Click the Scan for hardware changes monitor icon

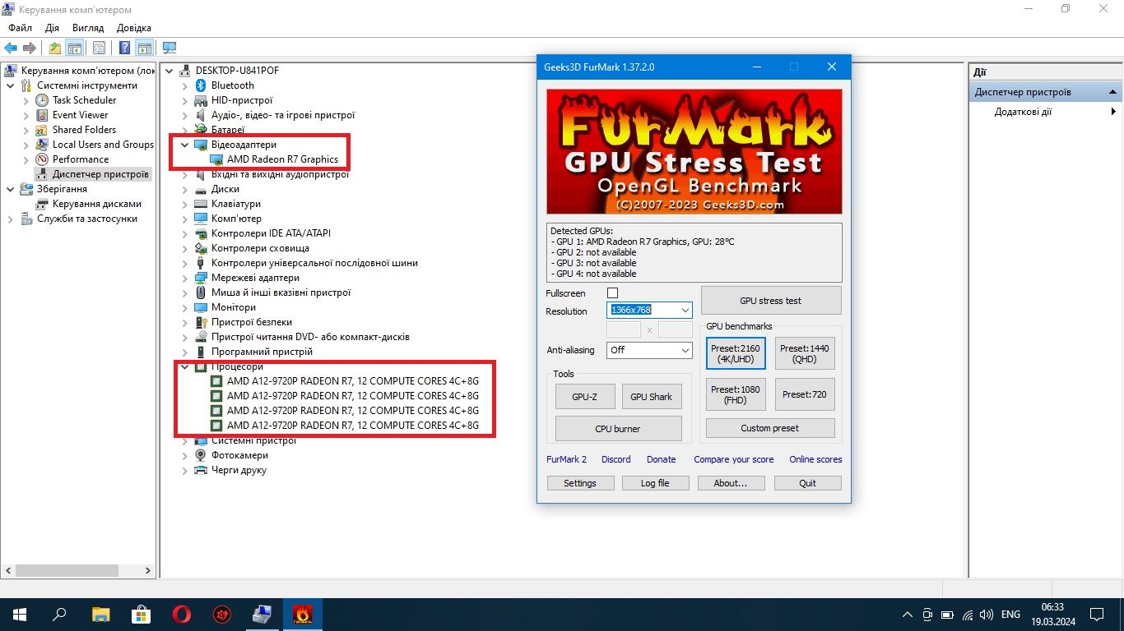click(170, 48)
